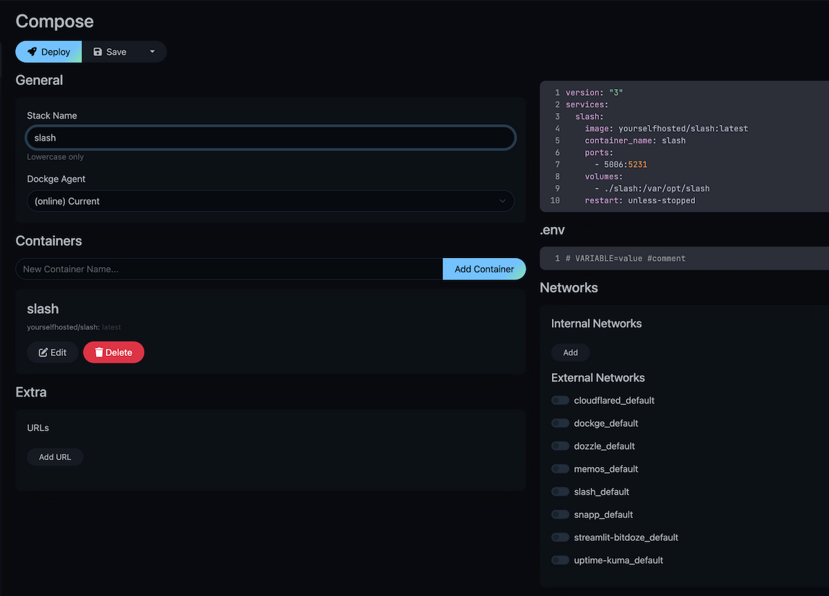
Task: Enable the cloudflared_default network toggle
Action: pyautogui.click(x=560, y=400)
